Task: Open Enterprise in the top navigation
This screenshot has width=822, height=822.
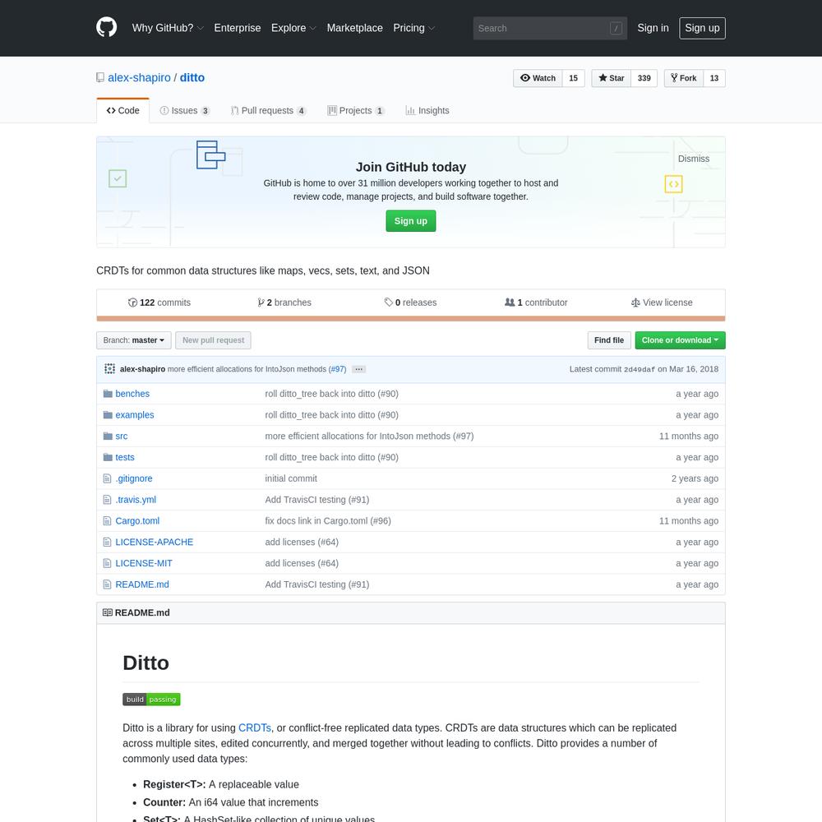Action: [x=238, y=28]
